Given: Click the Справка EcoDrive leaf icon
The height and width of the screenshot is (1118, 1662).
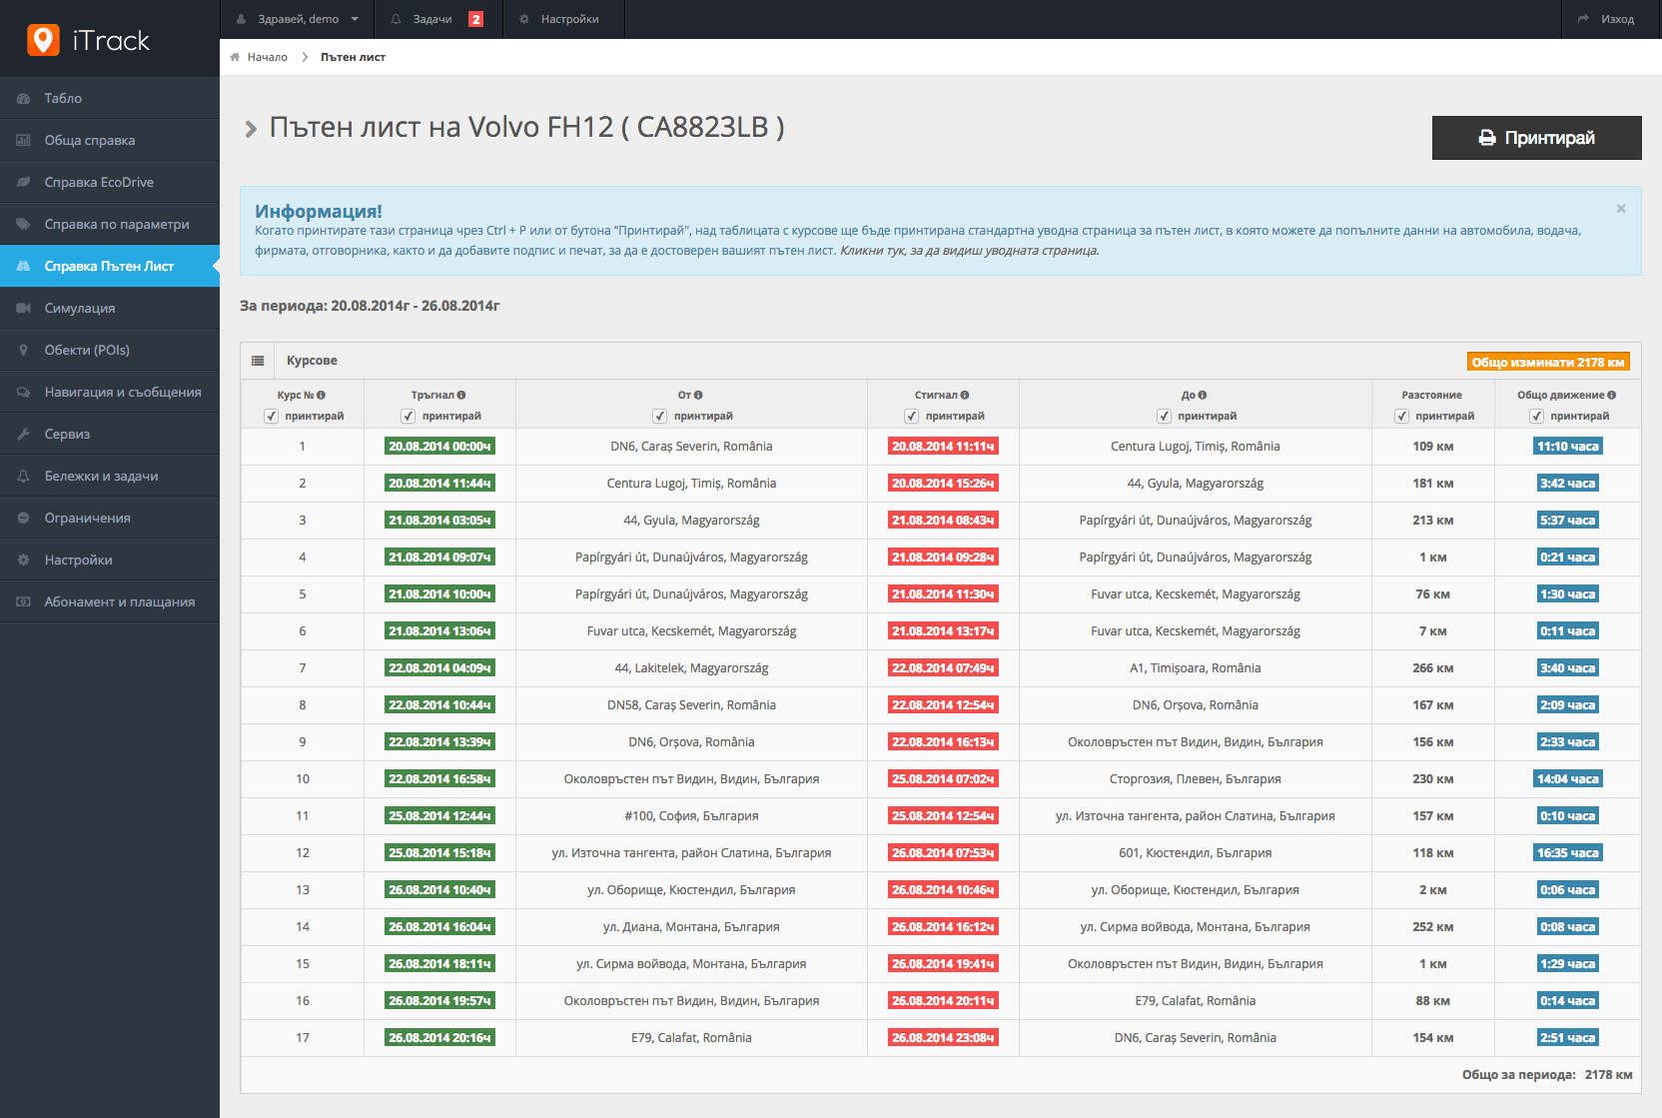Looking at the screenshot, I should (x=23, y=182).
